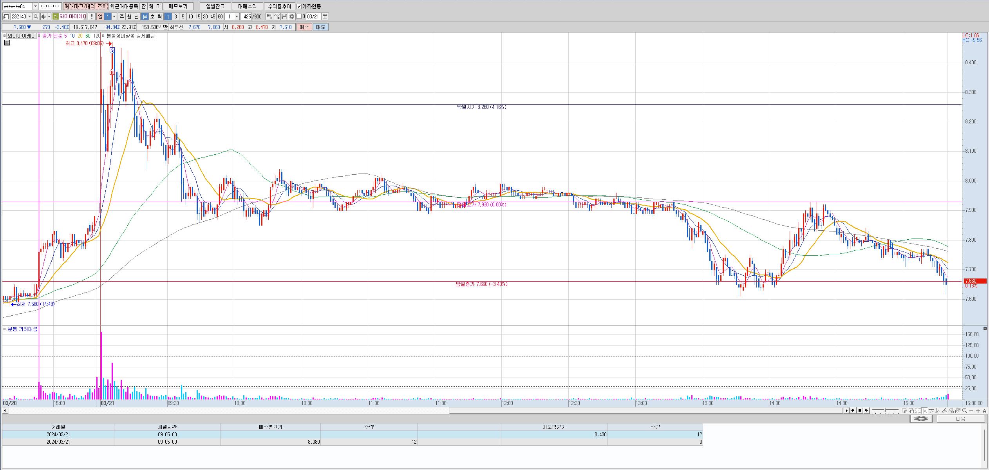
Task: Toggle the D checkbox beside date field
Action: coord(299,16)
